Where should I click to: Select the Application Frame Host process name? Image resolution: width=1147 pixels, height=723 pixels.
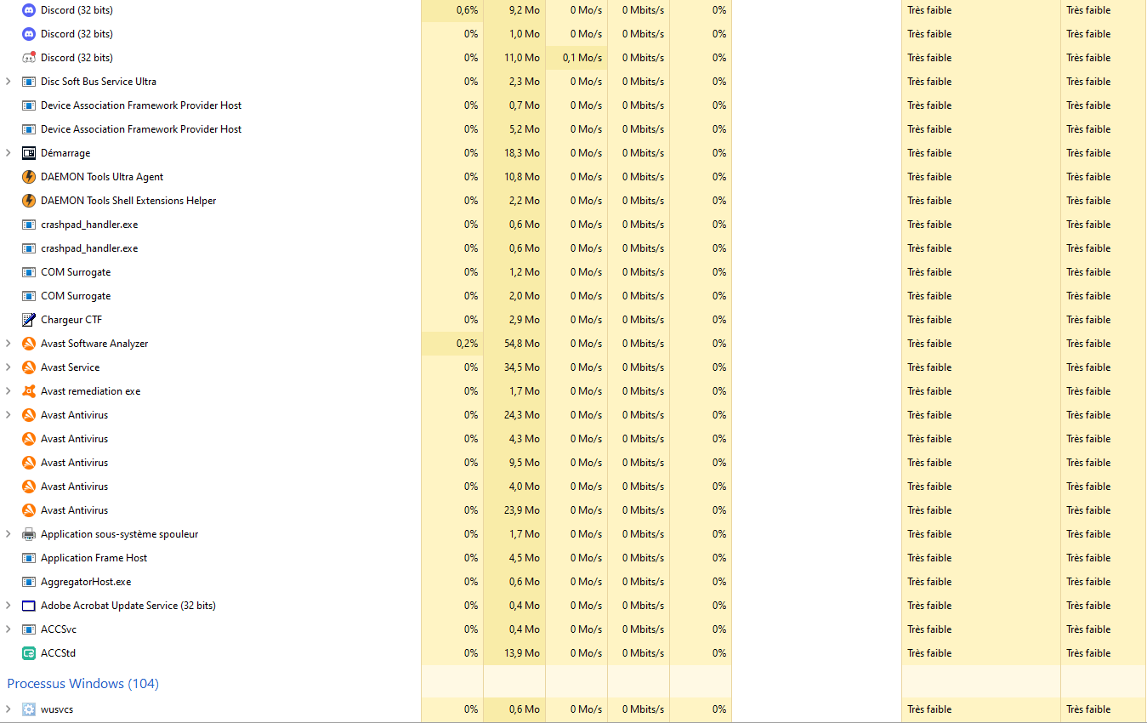click(x=94, y=558)
